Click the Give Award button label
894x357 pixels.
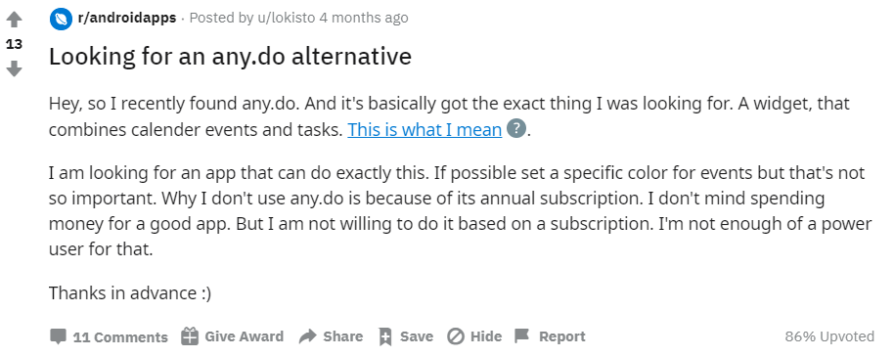pos(244,336)
